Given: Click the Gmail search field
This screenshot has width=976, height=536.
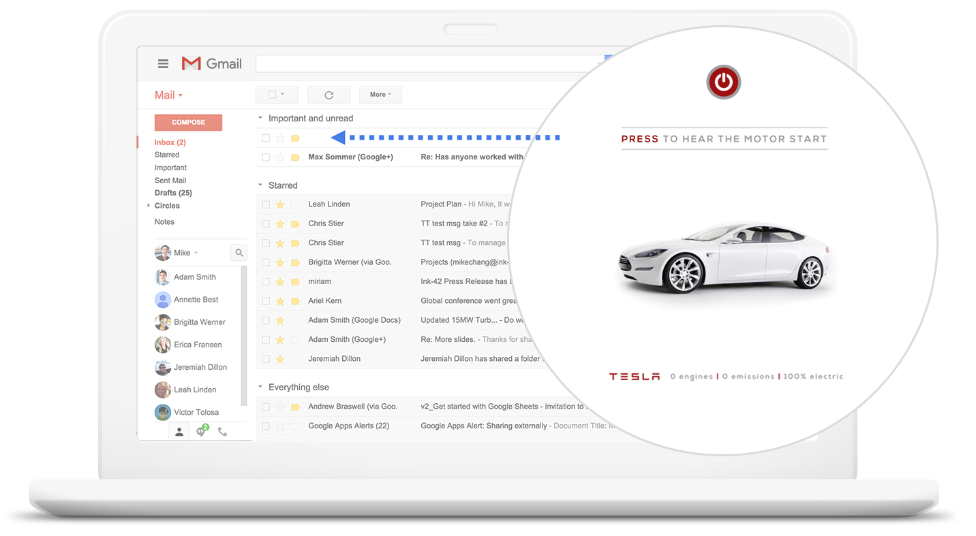Looking at the screenshot, I should [x=429, y=63].
